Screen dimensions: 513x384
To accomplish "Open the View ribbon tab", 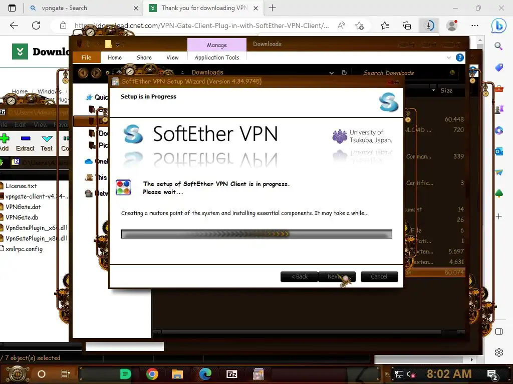I will click(x=172, y=57).
